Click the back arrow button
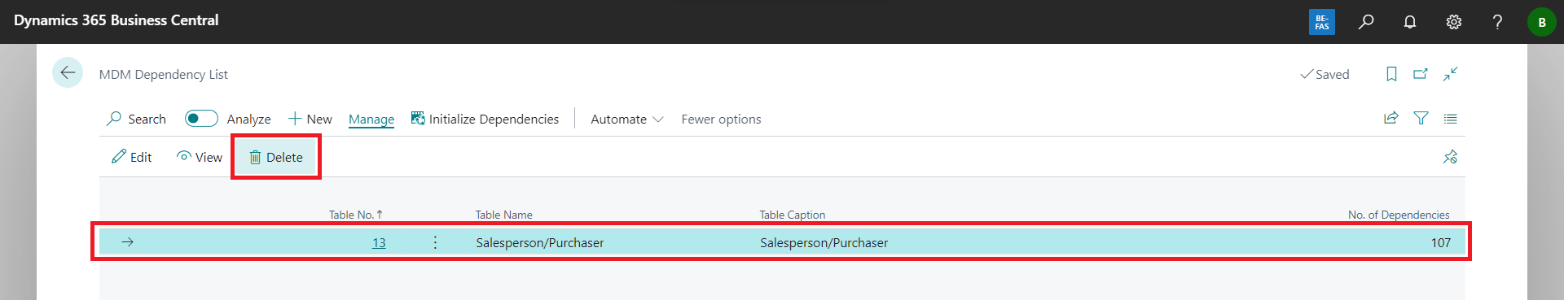Viewport: 1564px width, 300px height. tap(68, 72)
